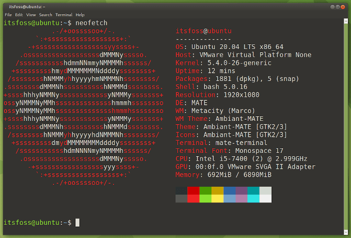Viewport: 351px width, 238px height.
Task: Click the terminal cursor at the prompt
Action: point(78,223)
